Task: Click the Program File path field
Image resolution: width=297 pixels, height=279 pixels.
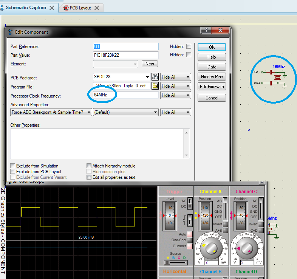Action: tap(122, 86)
